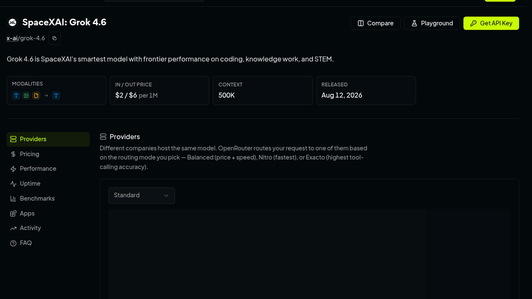Select the Providers sidebar section
The width and height of the screenshot is (532, 299).
[48, 139]
